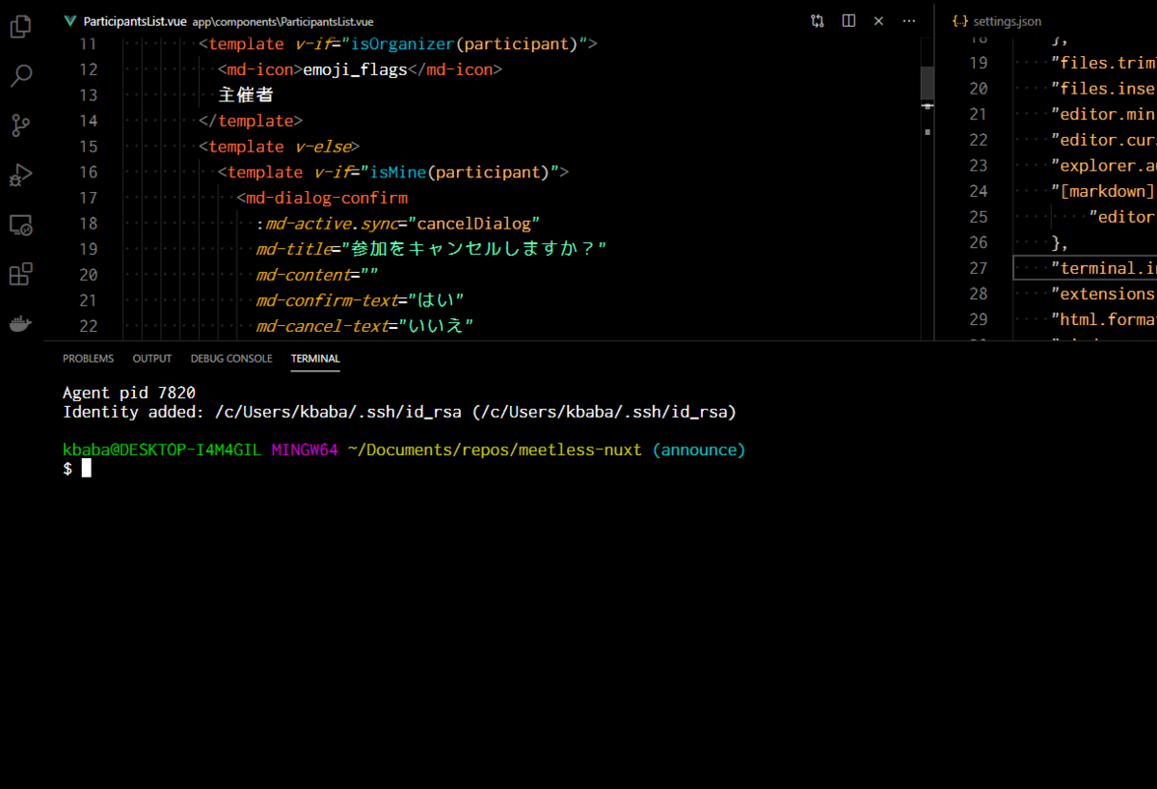Click the editor vertical scrollbar thumb
This screenshot has width=1157, height=789.
pos(928,83)
